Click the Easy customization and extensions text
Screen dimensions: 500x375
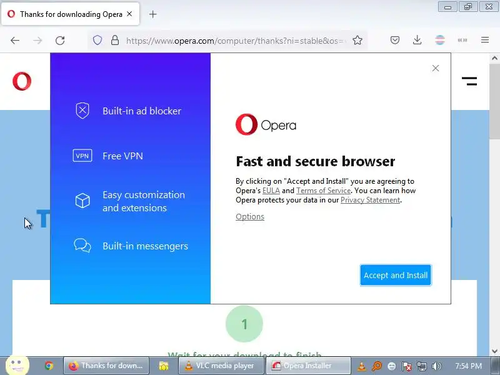tap(144, 201)
